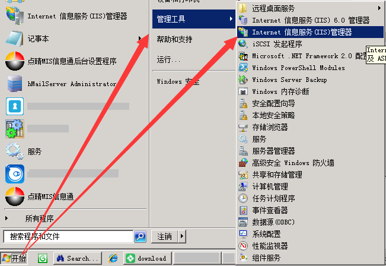Expand 记事本 recent files arrow
This screenshot has height=266, width=386.
coord(139,39)
